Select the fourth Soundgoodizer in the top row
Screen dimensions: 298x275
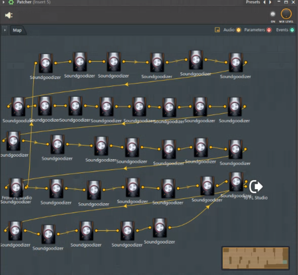click(157, 62)
